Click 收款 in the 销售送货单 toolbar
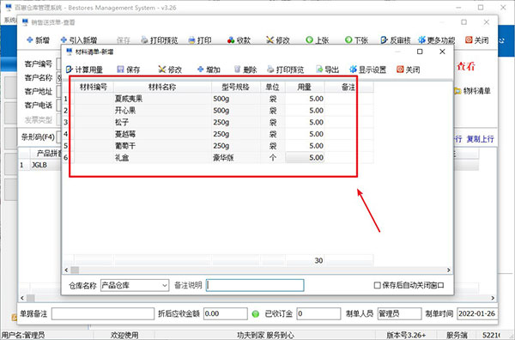Image resolution: width=515 pixels, height=340 pixels. click(239, 40)
